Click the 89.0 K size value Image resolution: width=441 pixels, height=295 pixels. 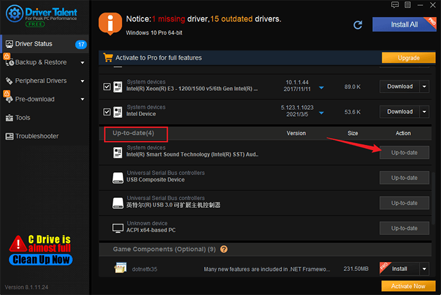(352, 87)
